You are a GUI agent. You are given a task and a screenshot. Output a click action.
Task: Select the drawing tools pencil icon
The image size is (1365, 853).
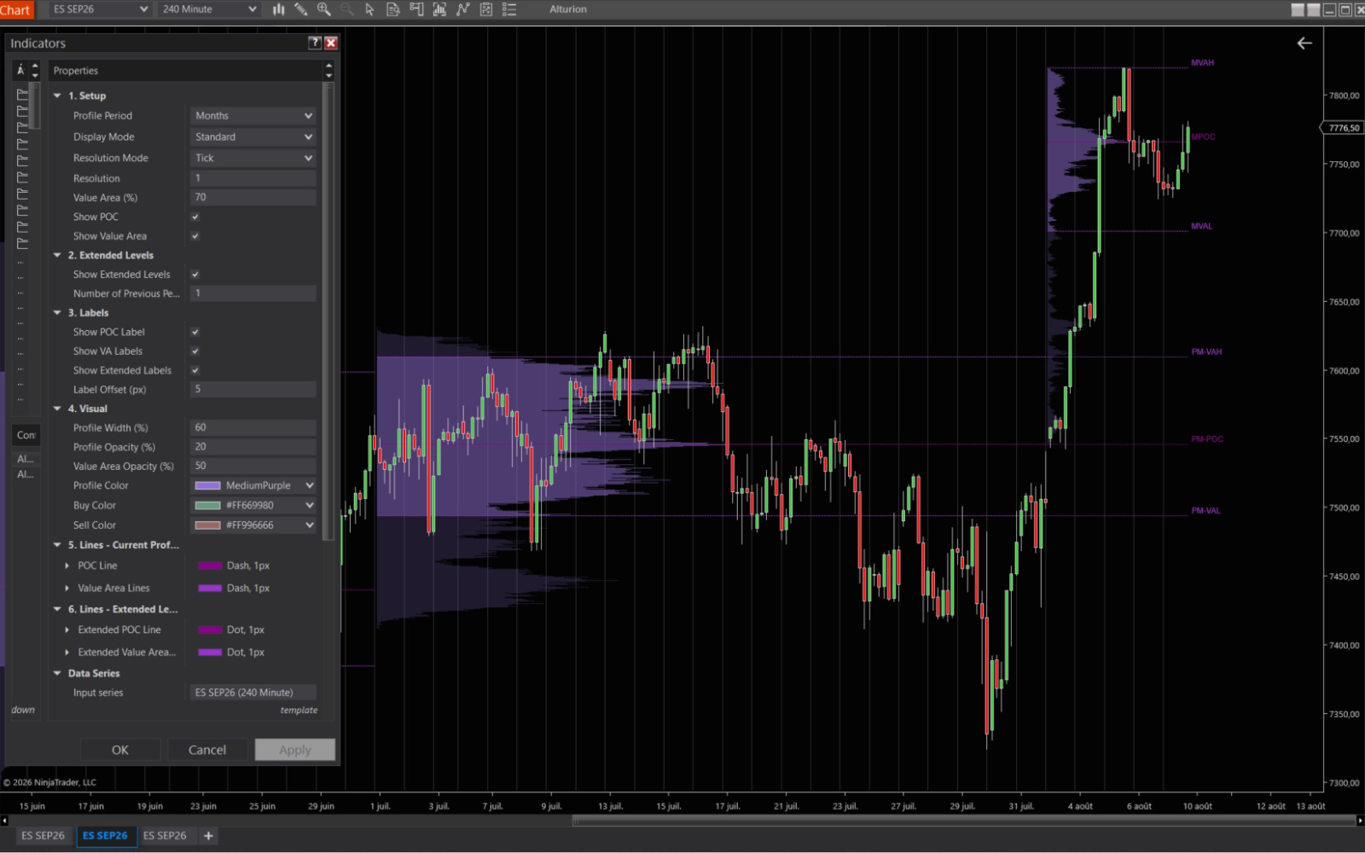point(301,9)
